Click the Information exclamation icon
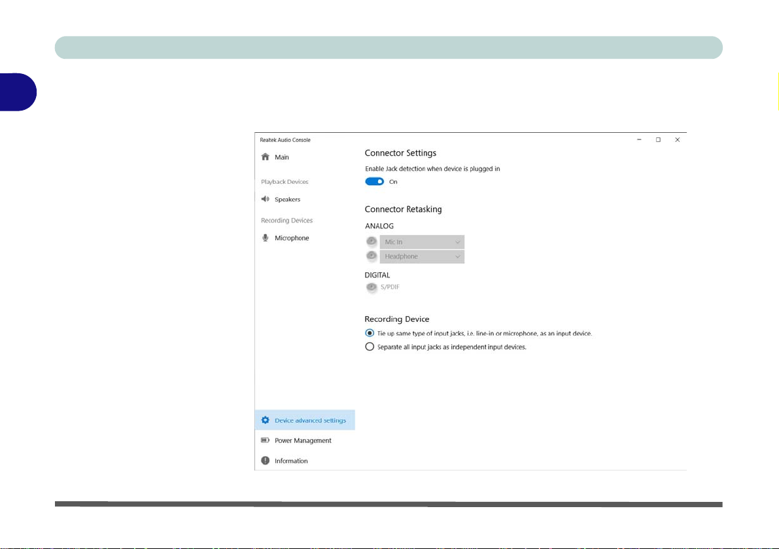This screenshot has height=549, width=779. pyautogui.click(x=266, y=461)
